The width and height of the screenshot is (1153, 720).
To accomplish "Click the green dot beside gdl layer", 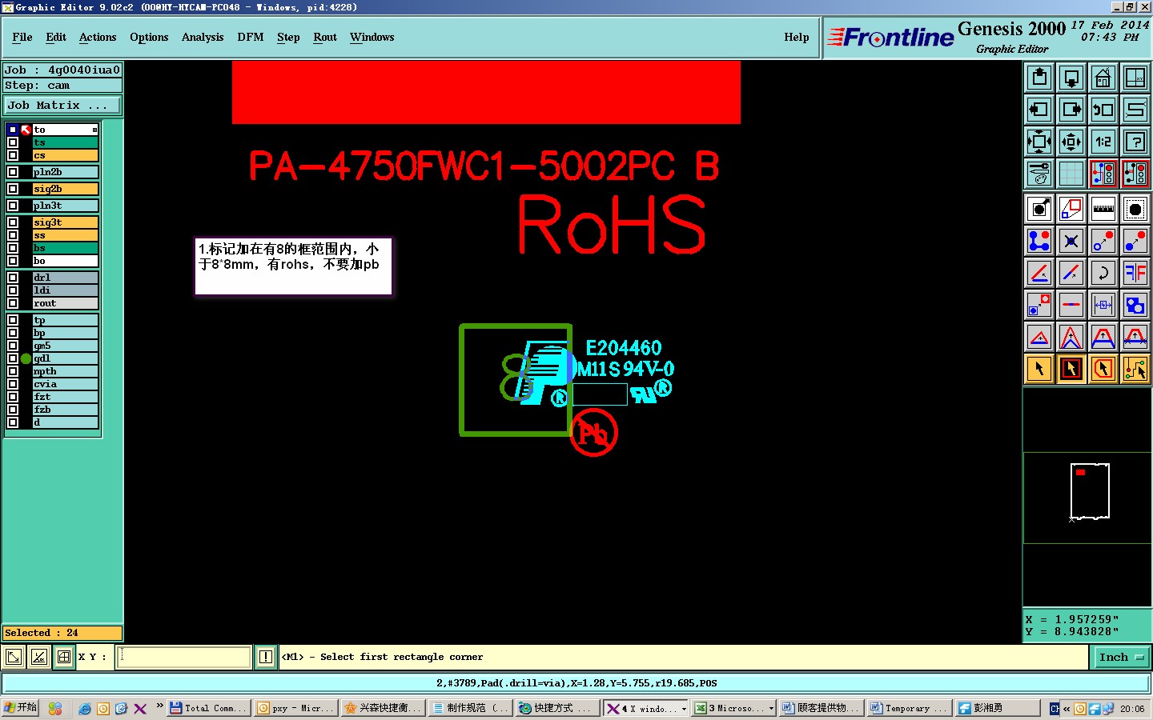I will click(x=26, y=358).
